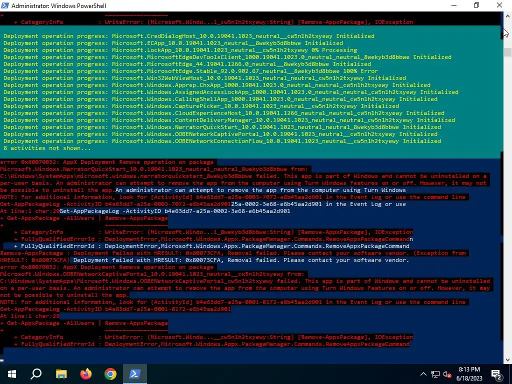
Task: Click the scrollbar down arrow
Action: click(508, 360)
